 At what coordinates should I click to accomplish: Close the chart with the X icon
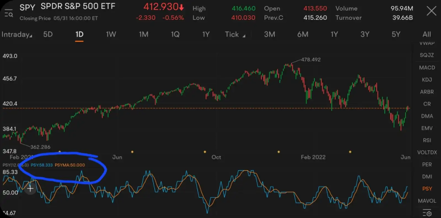coord(432,11)
